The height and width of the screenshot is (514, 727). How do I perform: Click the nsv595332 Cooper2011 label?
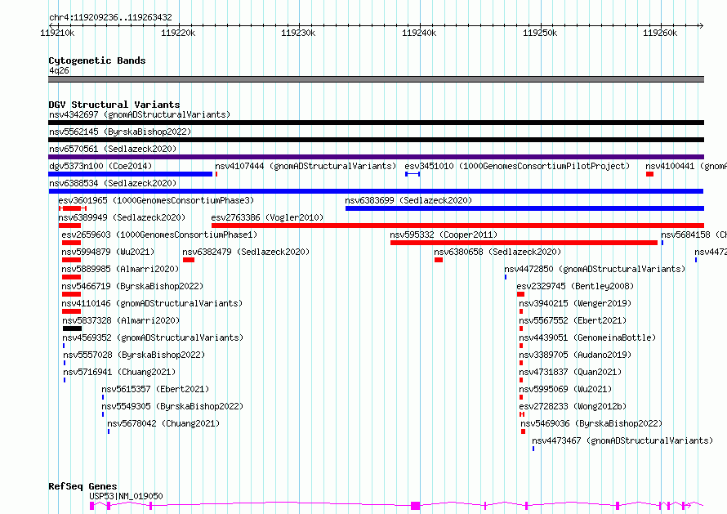tap(444, 235)
